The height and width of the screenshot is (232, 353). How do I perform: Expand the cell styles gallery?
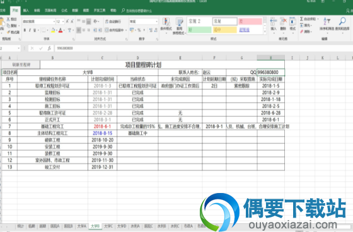click(265, 32)
